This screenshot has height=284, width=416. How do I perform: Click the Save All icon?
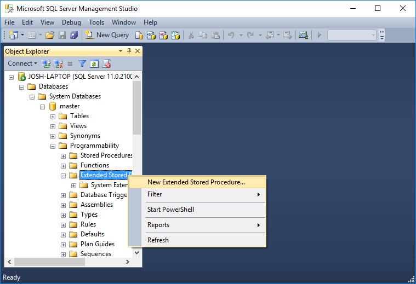(74, 35)
